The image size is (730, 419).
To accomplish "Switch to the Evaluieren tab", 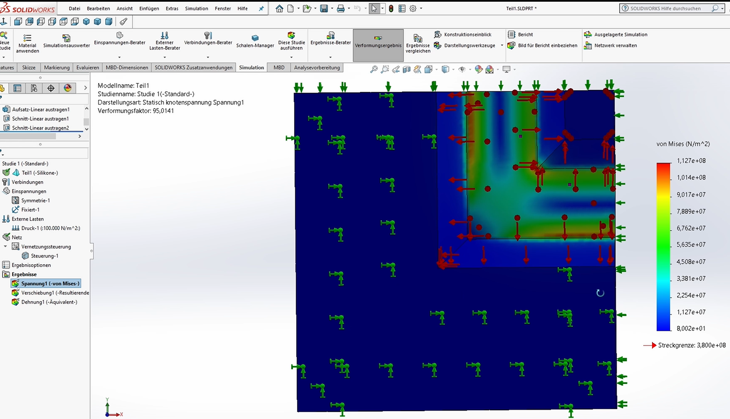I will pyautogui.click(x=88, y=68).
